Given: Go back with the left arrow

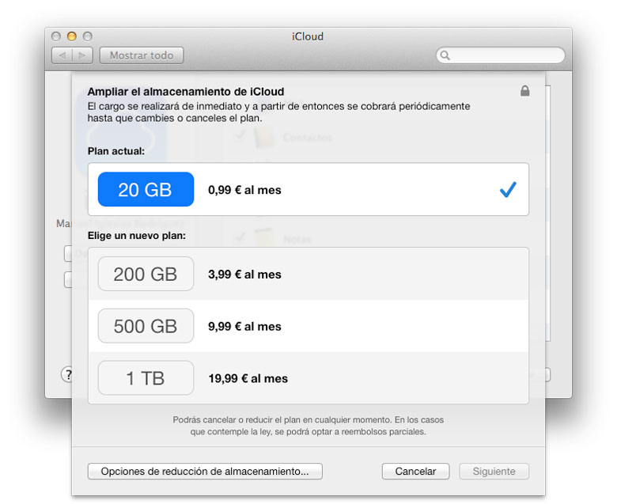Looking at the screenshot, I should 62,55.
